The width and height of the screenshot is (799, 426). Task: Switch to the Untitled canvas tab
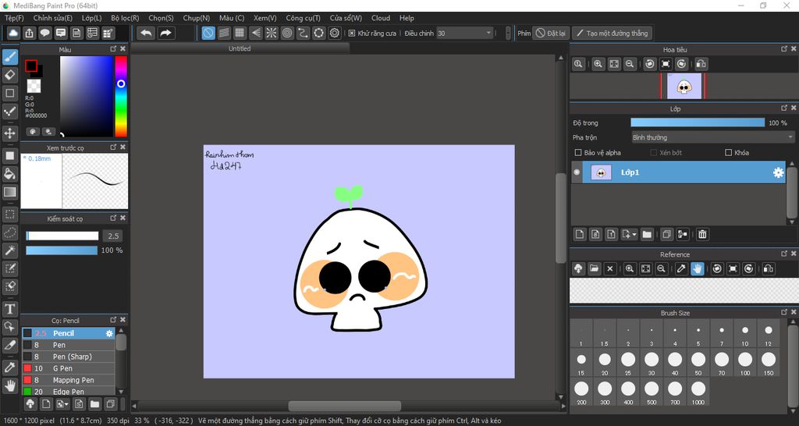coord(240,48)
